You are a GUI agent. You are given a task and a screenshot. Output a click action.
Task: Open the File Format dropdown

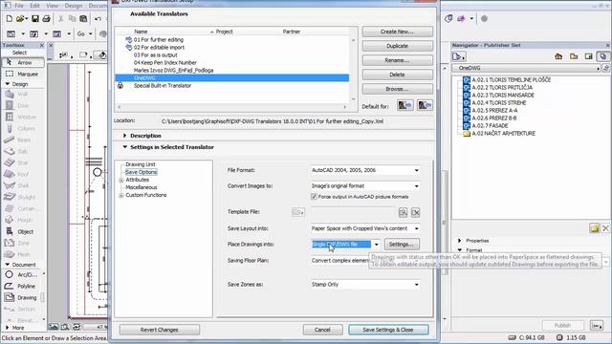coord(365,170)
